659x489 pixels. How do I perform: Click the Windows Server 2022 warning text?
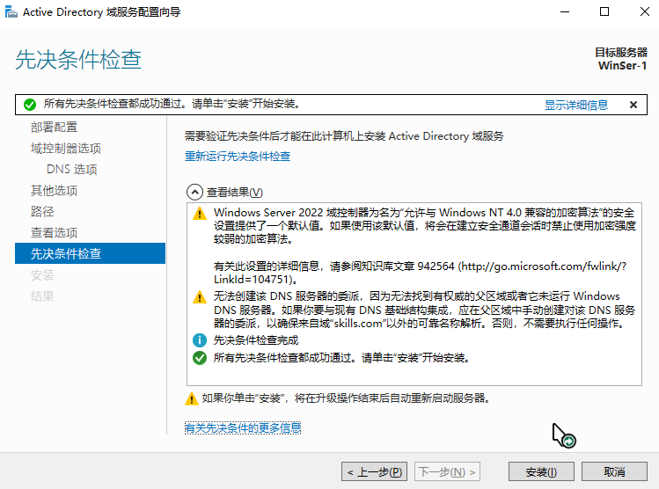[x=424, y=226]
